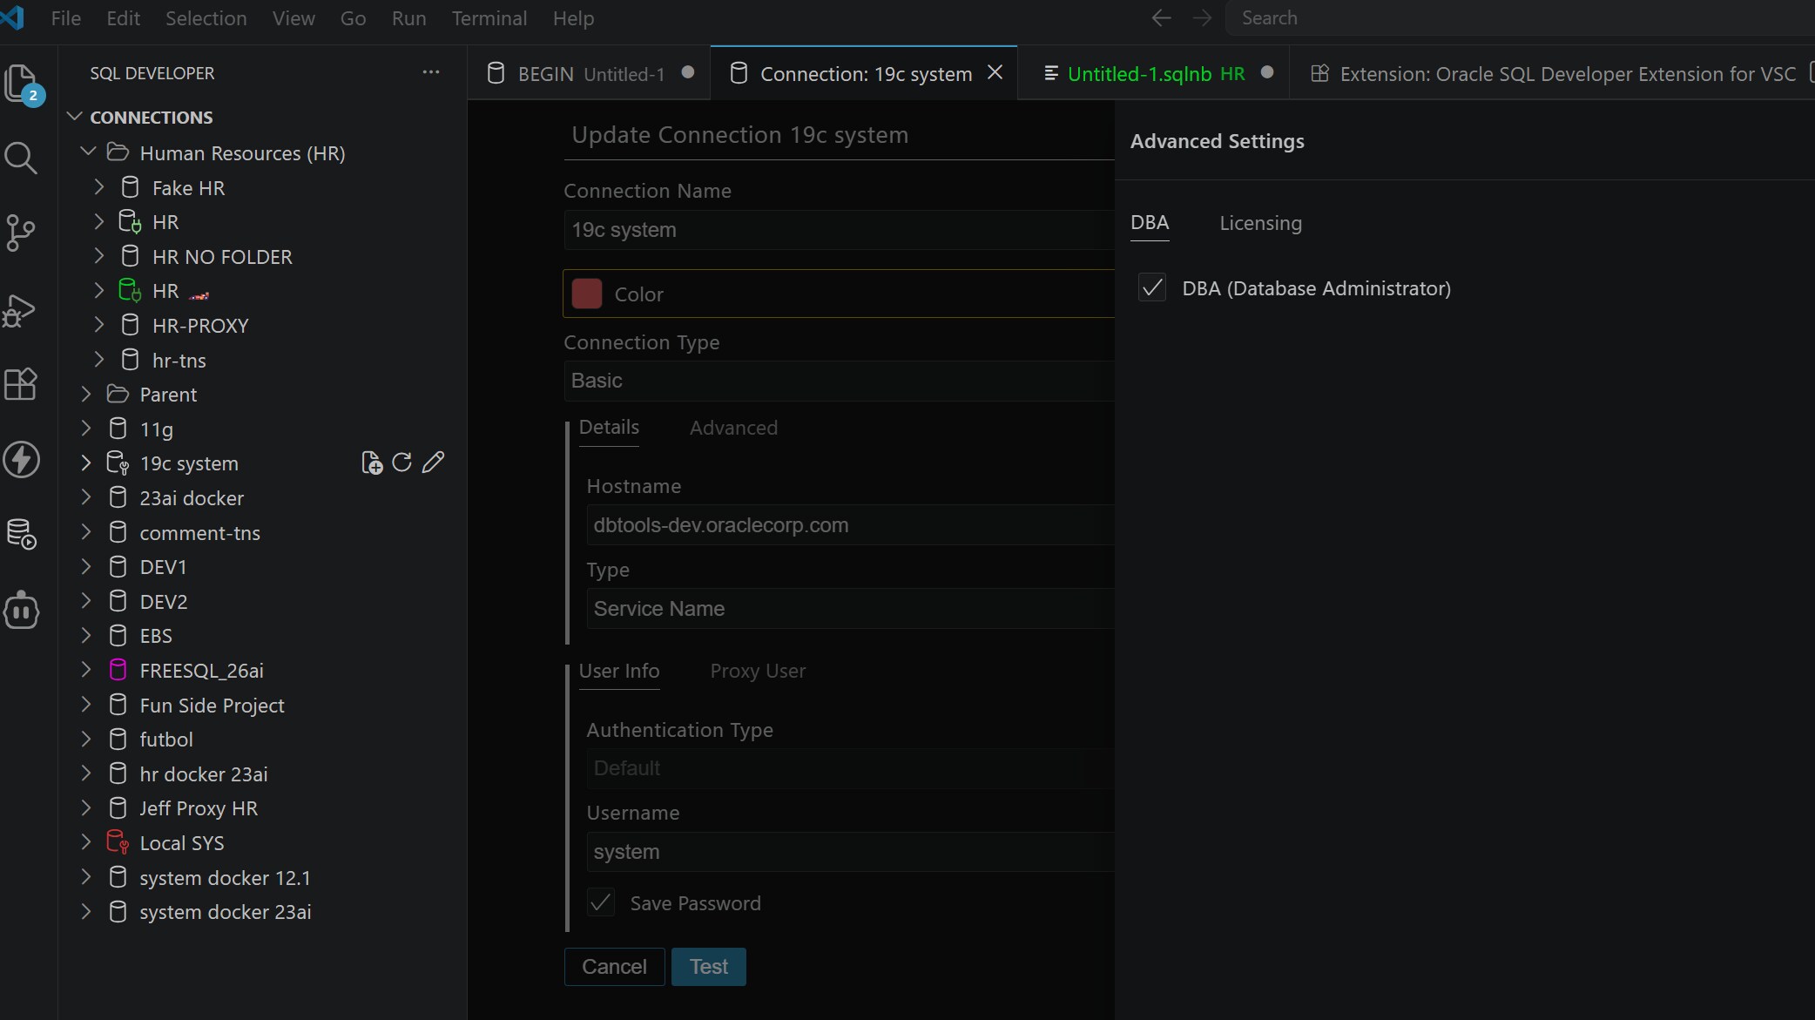Open the SQL Developer database icon
The width and height of the screenshot is (1815, 1020).
21,535
